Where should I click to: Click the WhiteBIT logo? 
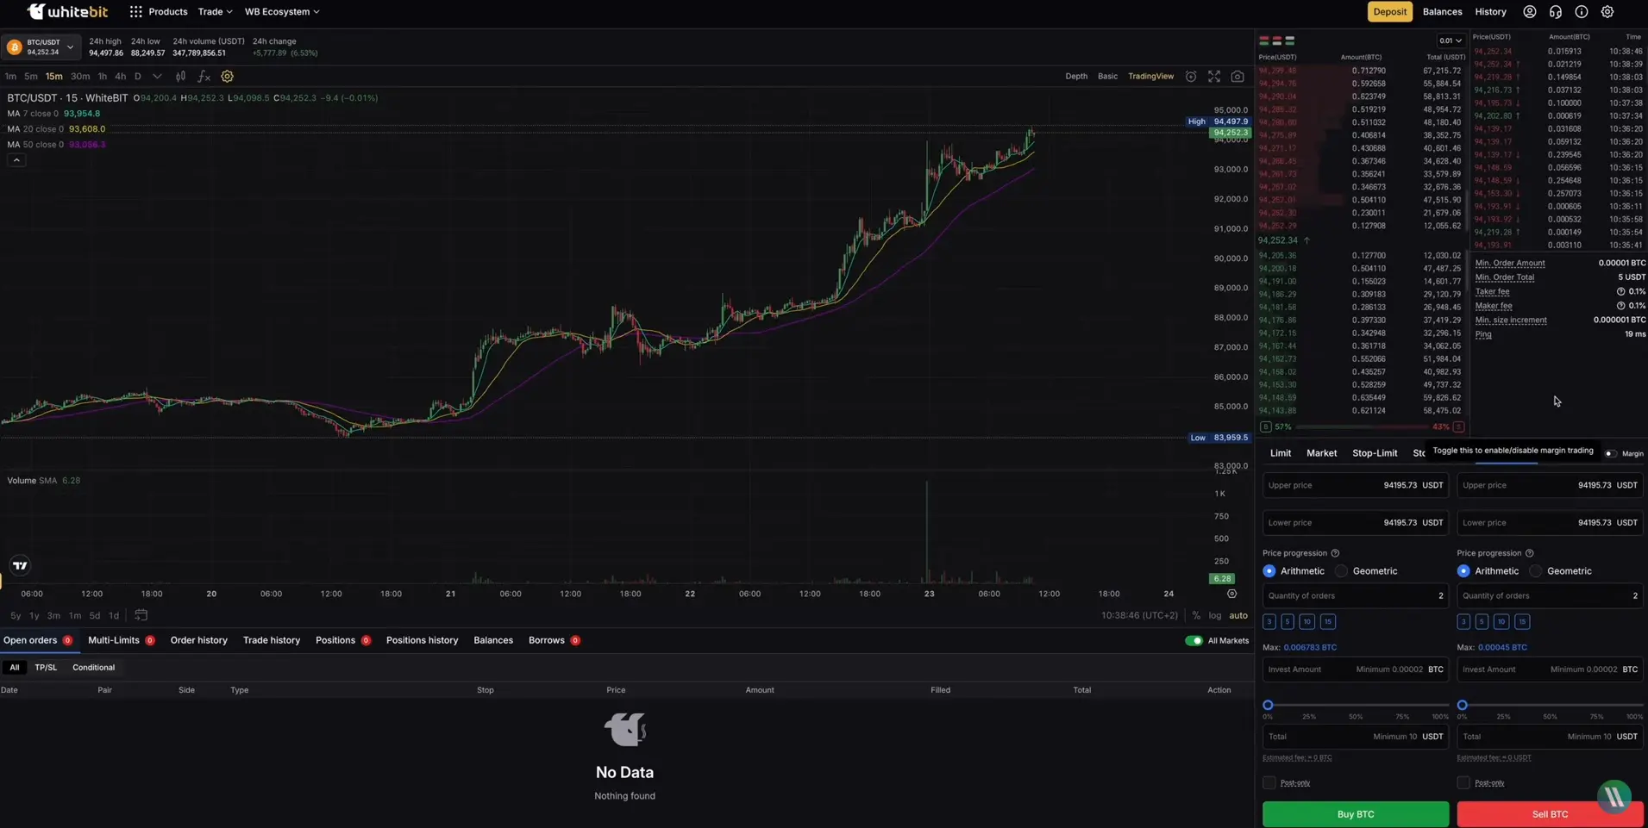pyautogui.click(x=67, y=11)
